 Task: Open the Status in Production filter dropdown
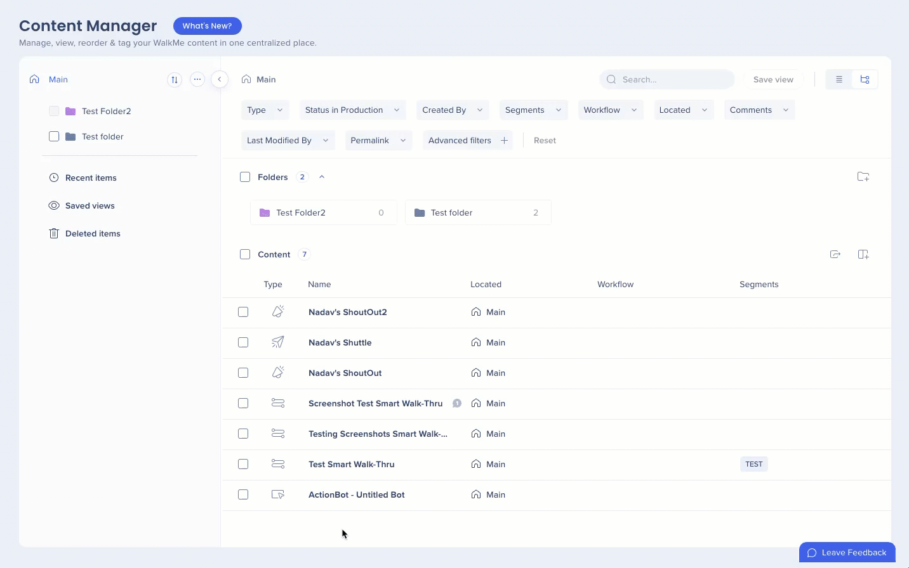352,110
